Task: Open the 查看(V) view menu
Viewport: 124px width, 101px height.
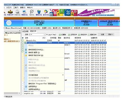Action: 23,8
